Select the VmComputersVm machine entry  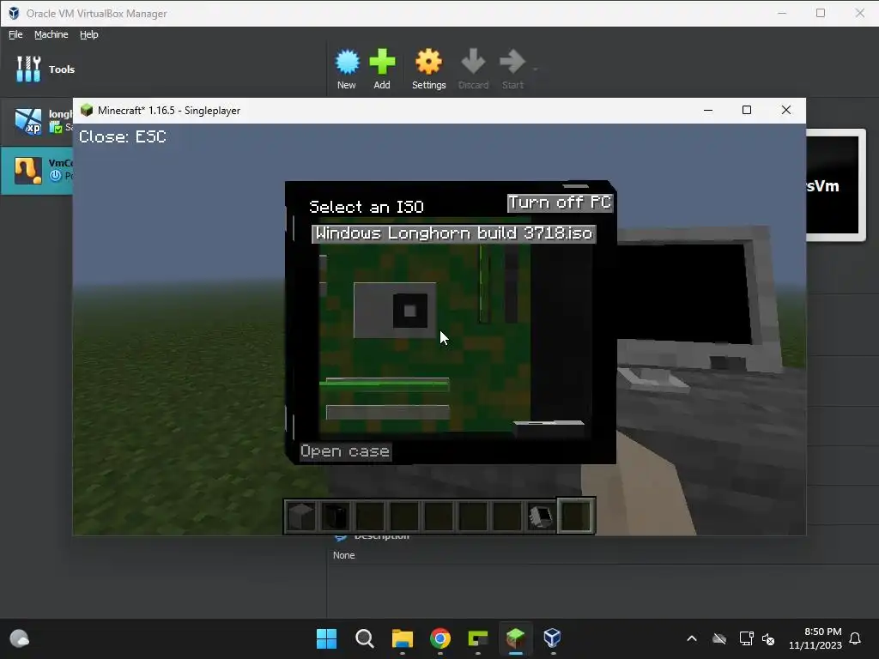(x=37, y=170)
